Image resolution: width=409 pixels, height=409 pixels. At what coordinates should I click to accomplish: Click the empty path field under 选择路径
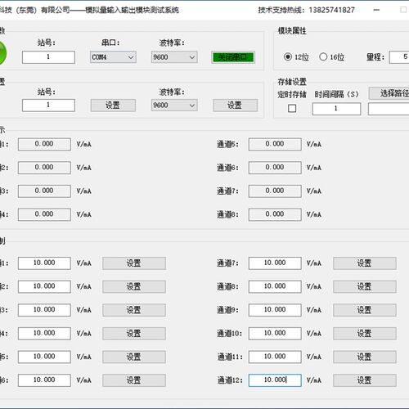pos(389,109)
